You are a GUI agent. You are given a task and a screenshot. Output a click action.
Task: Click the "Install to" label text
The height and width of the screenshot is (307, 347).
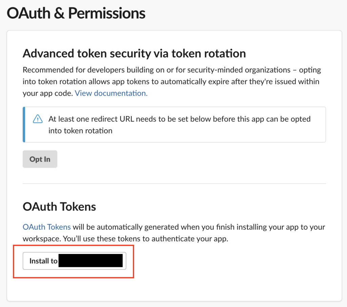43,261
